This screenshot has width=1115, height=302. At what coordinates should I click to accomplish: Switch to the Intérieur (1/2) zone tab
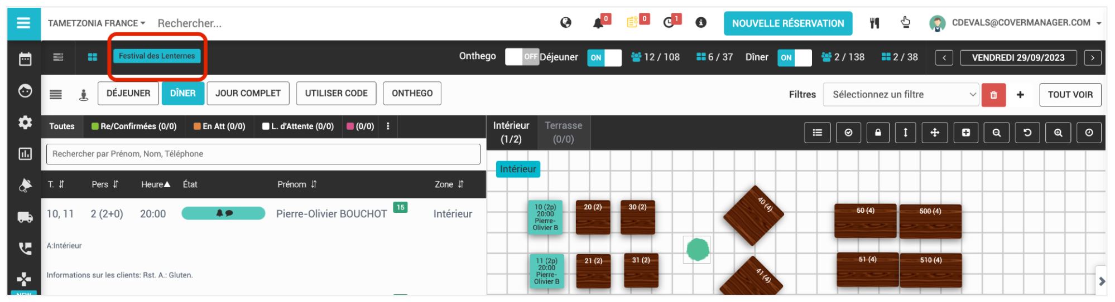(511, 133)
